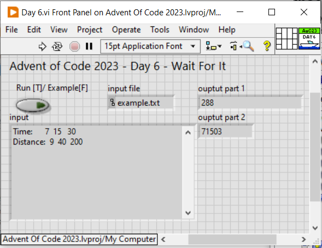The image size is (322, 248).
Task: Open the View menu
Action: 58,30
